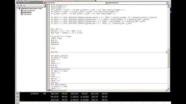Click the '[A43] = 0' code line

pos(55,81)
